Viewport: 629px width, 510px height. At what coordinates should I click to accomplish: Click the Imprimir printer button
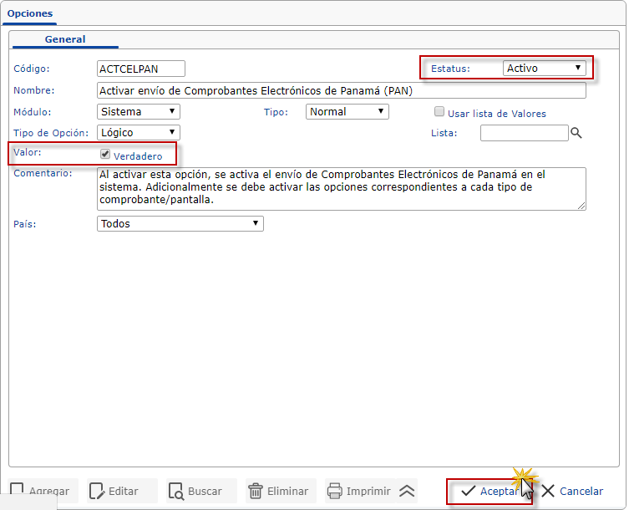click(360, 491)
